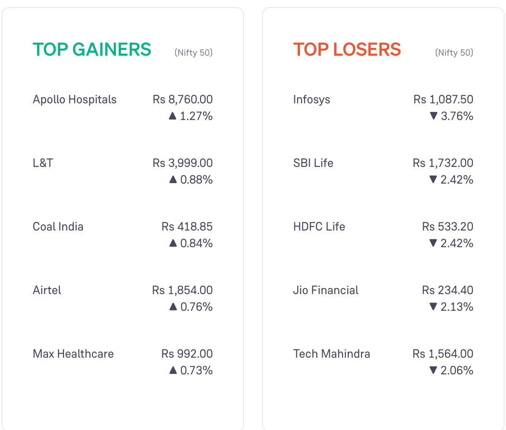The image size is (506, 430).
Task: Select Coal India from top gainers
Action: pos(58,227)
